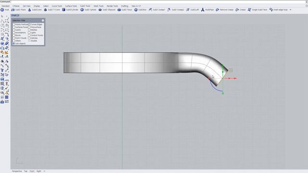Open the Standard toolbar tab

pyautogui.click(x=5, y=6)
